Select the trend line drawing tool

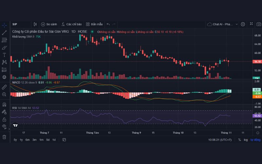pyautogui.click(x=4, y=32)
